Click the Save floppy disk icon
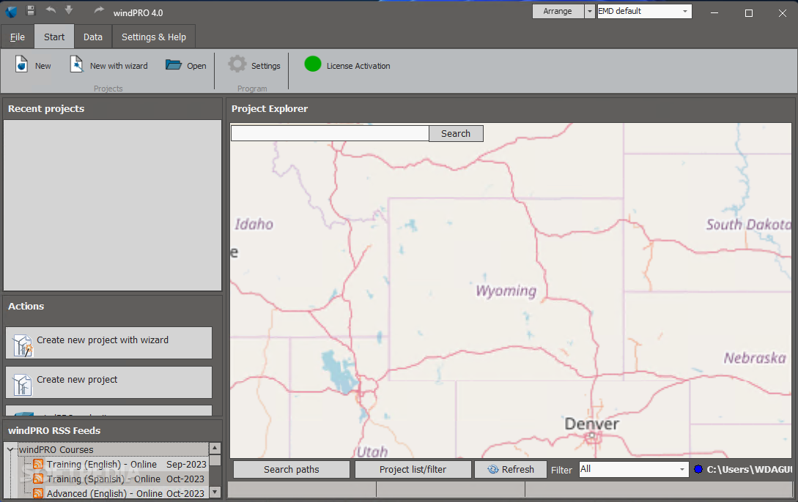 click(31, 10)
